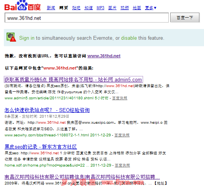204x186 pixels.
Task: Click the text 8条回复 - 发帖时间: 2011年12月29日
Action: 37,116
